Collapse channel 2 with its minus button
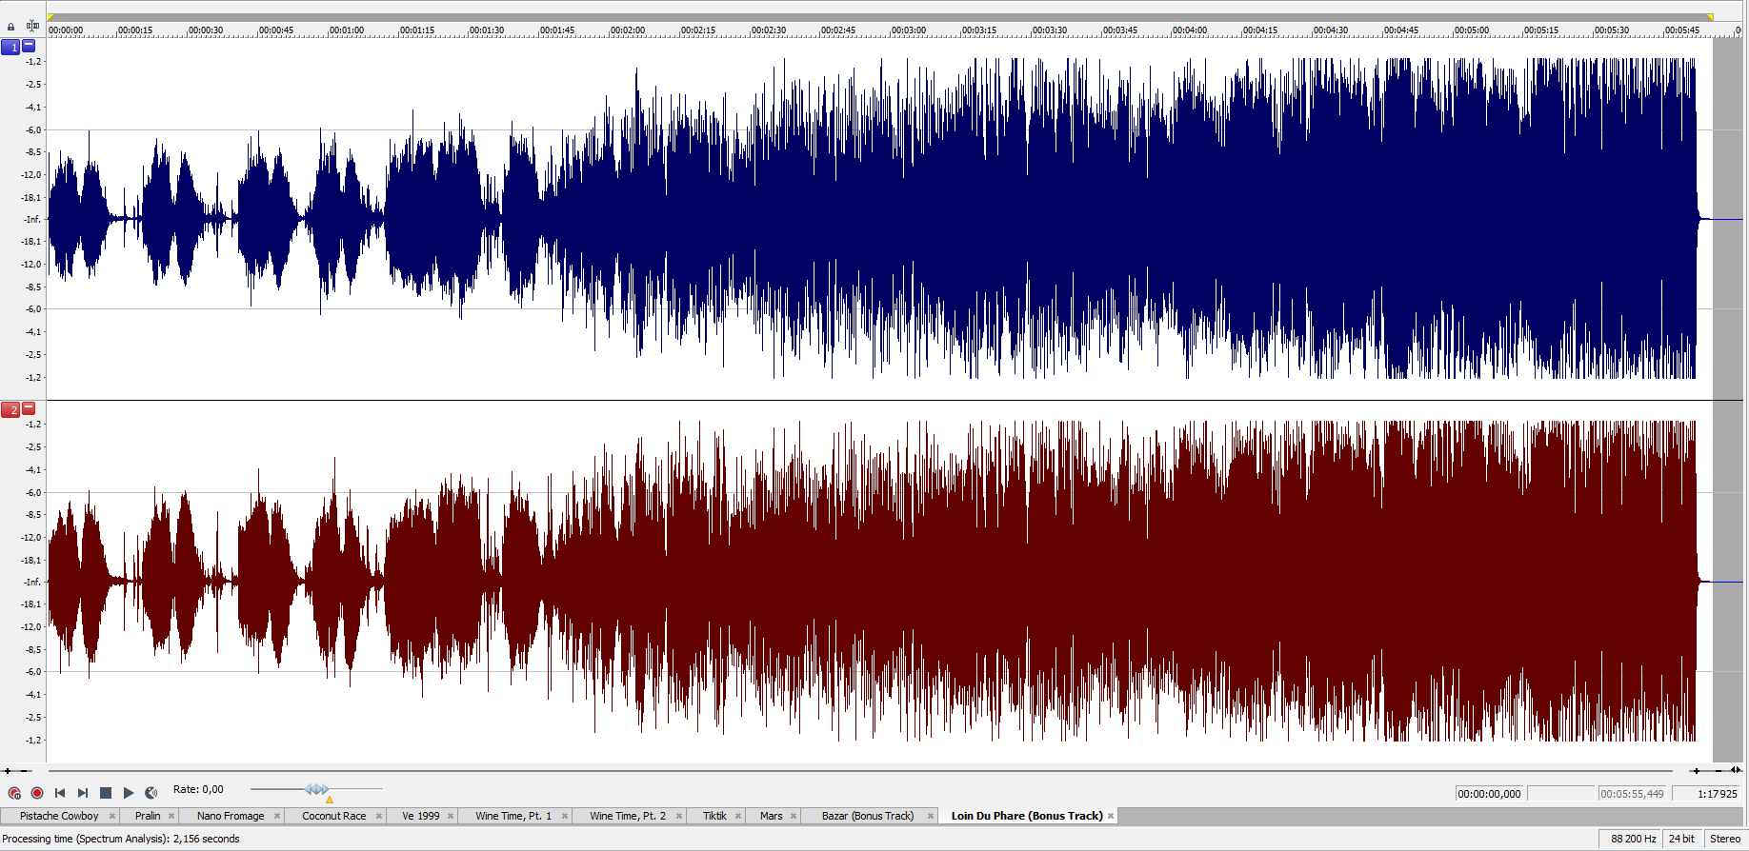 29,407
